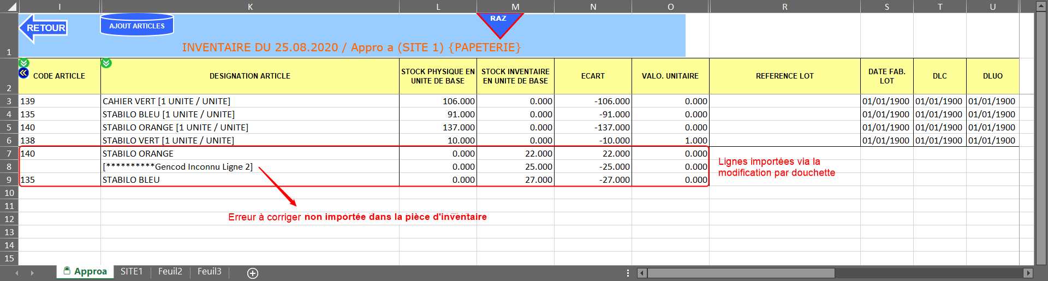1048x281 pixels.
Task: Switch to the SITE1 sheet tab
Action: 132,272
